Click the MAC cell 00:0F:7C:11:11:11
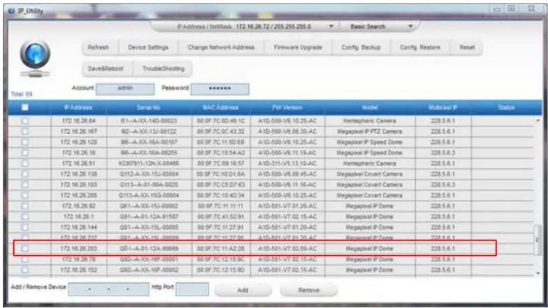The image size is (548, 308). (x=221, y=206)
